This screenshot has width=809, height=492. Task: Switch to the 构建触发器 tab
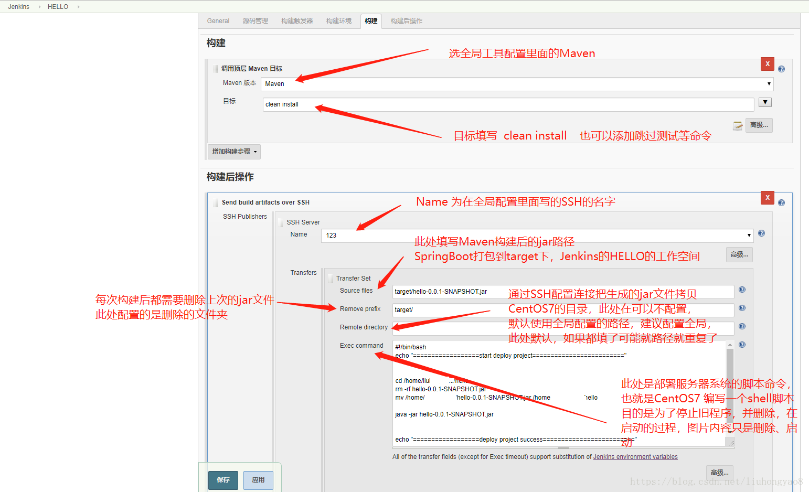(297, 21)
